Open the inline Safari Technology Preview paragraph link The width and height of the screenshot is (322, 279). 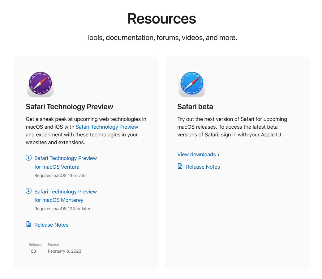[107, 127]
